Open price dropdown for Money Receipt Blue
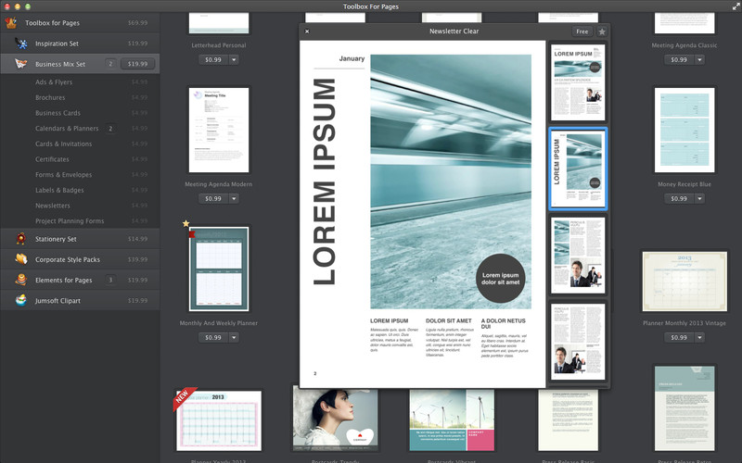The image size is (742, 463). (x=699, y=198)
